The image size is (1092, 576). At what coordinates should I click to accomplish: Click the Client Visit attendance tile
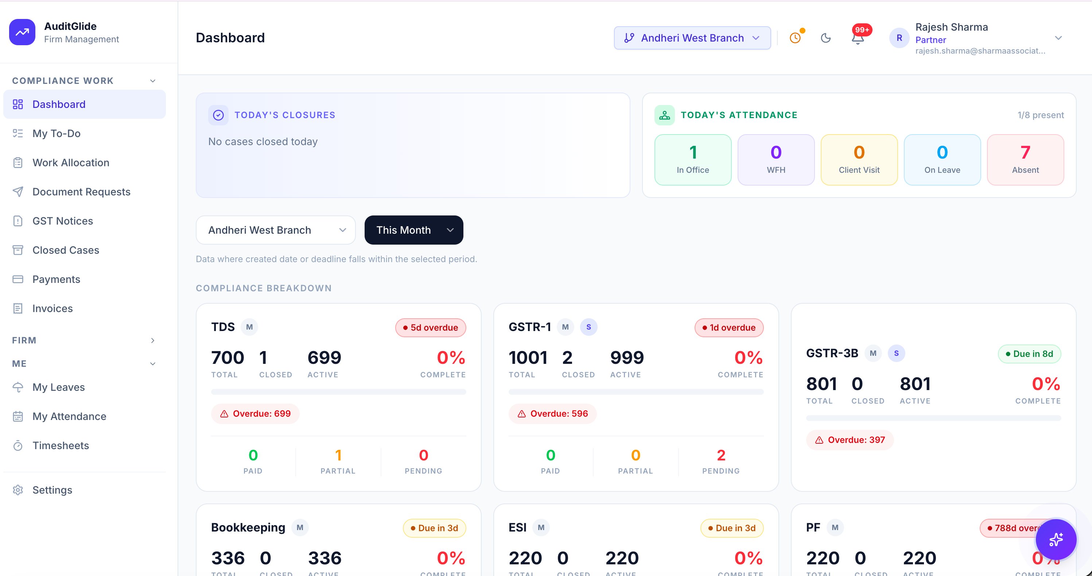(859, 160)
